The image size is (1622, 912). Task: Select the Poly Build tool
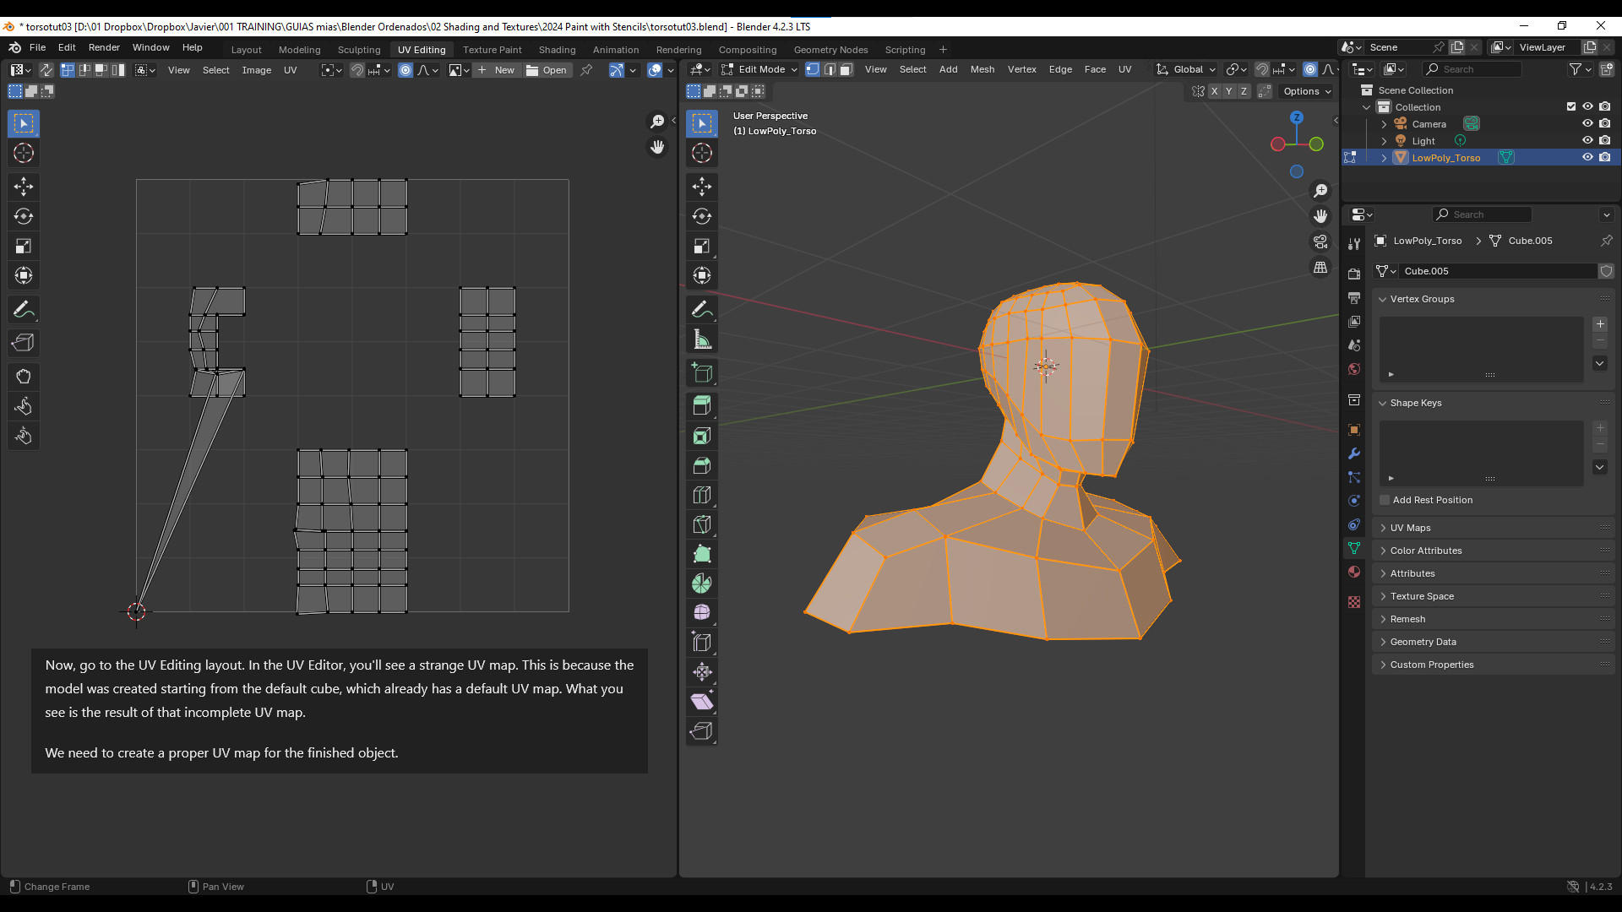(702, 554)
